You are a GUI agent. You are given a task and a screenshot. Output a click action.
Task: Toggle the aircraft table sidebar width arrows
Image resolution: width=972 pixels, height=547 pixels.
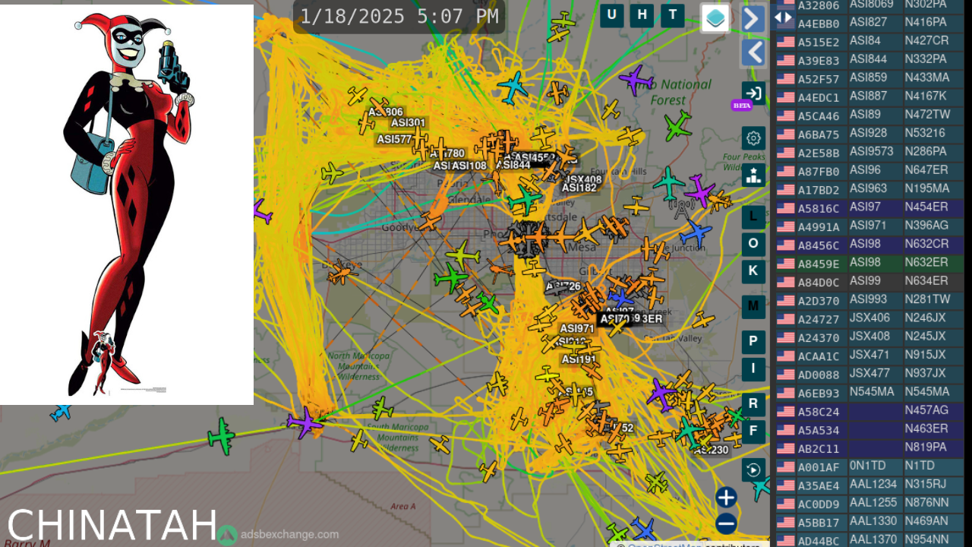coord(783,17)
